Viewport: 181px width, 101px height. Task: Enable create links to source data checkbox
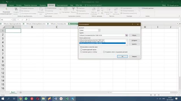[x=104, y=52]
